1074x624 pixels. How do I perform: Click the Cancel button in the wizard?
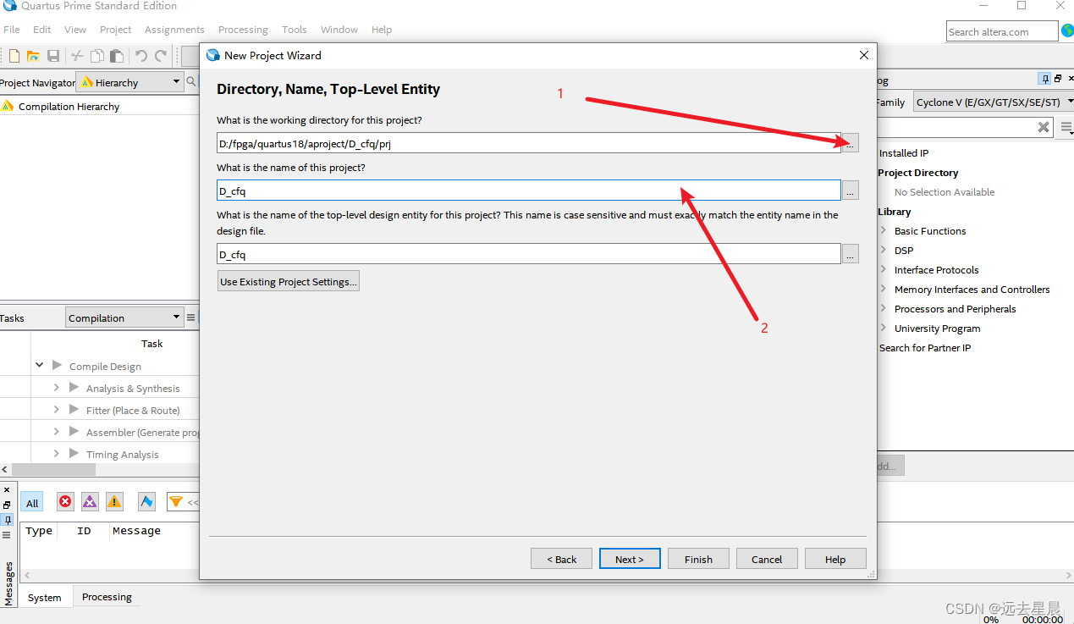coord(767,559)
